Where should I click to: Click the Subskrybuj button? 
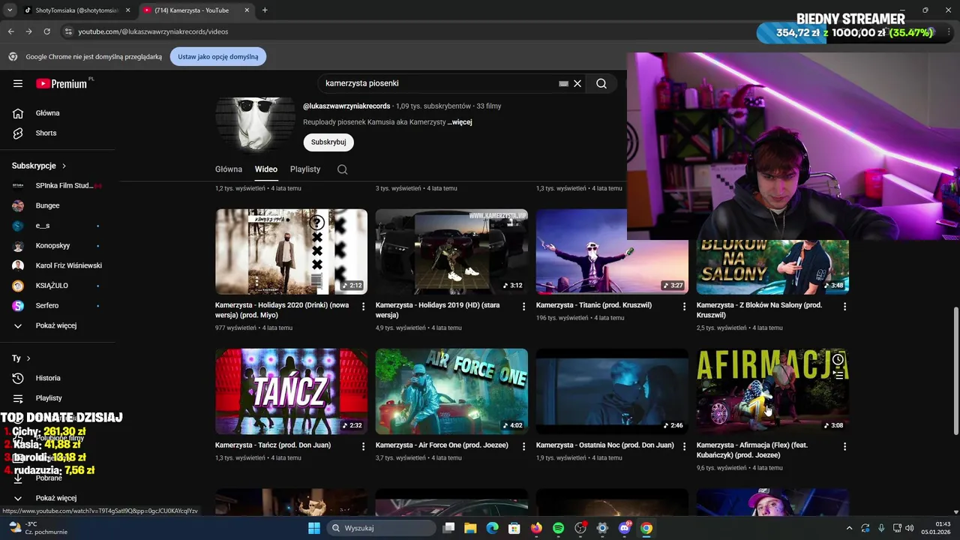pos(328,142)
